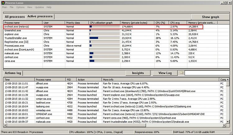Click the Show graph button
The height and width of the screenshot is (135, 233).
click(210, 17)
